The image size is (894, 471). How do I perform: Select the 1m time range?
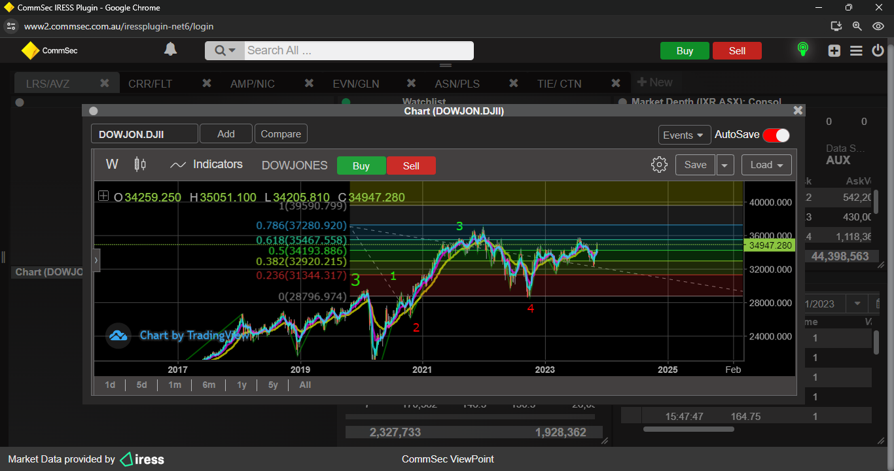tap(175, 385)
